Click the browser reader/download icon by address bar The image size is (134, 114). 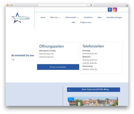(x=91, y=5)
